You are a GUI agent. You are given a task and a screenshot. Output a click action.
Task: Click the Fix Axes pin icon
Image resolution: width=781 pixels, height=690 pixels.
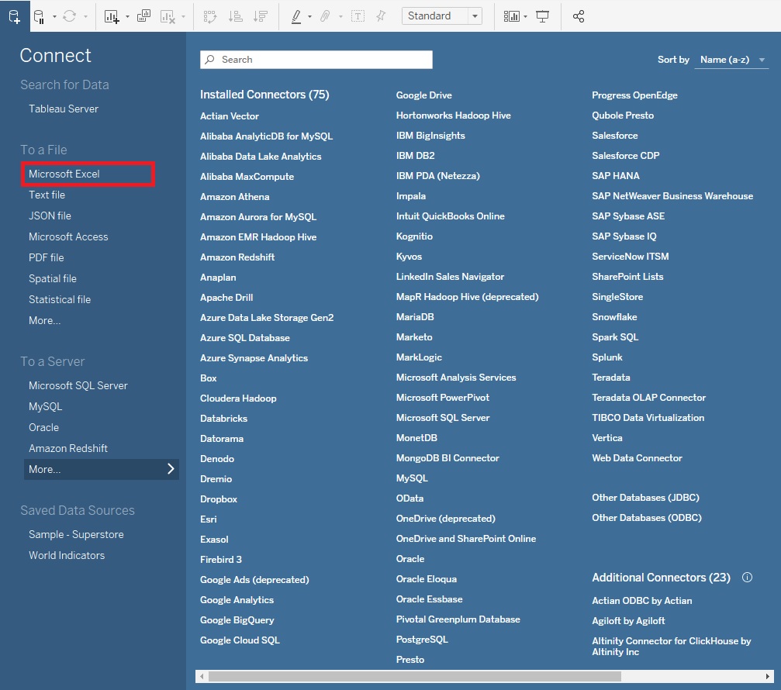click(381, 16)
